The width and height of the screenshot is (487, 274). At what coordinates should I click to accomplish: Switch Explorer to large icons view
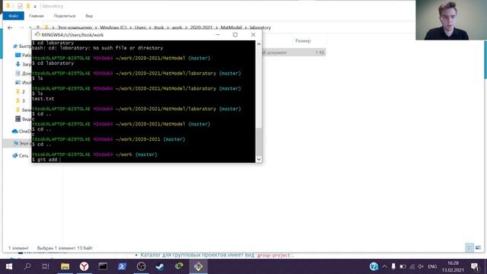479,247
